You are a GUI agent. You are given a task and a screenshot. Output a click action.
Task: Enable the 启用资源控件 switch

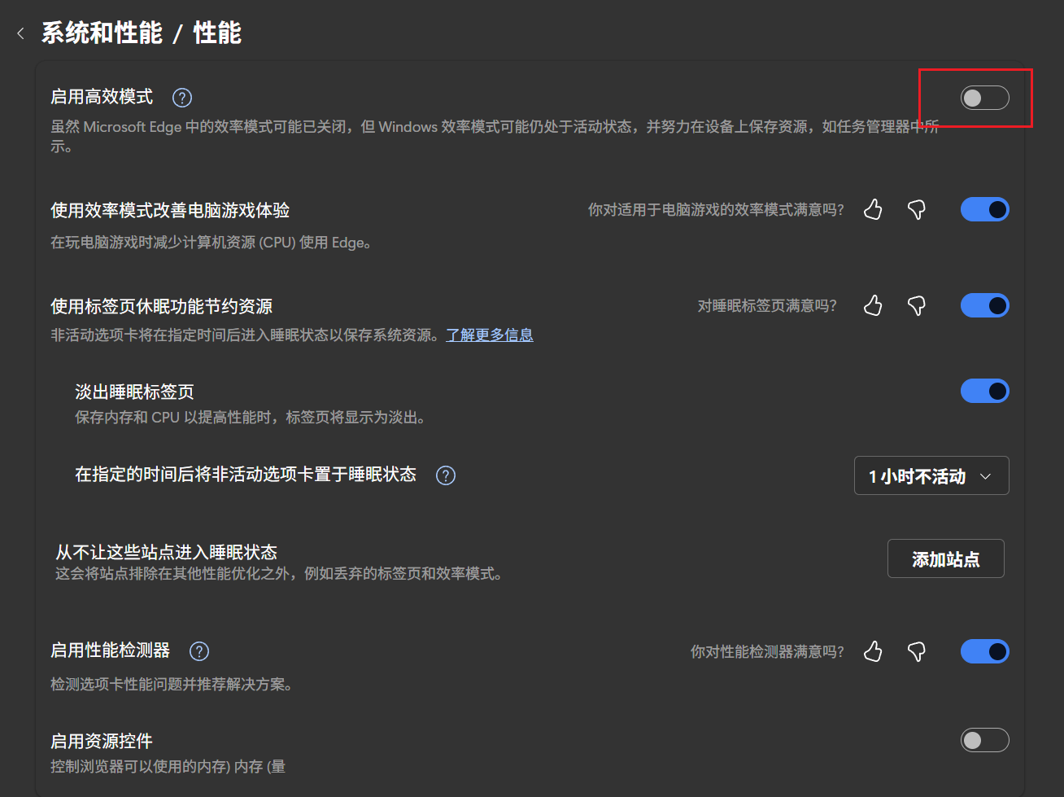coord(985,740)
